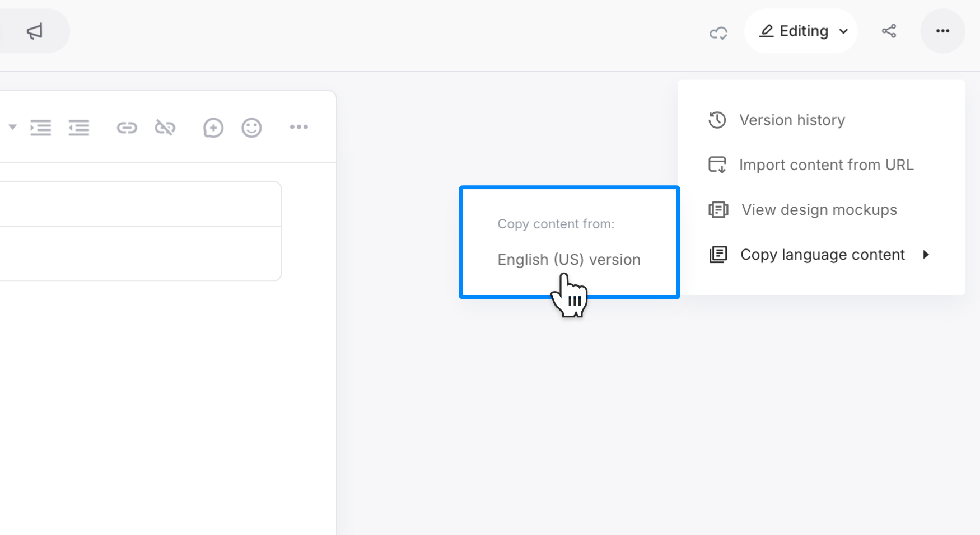Open the Editing mode dropdown

coord(801,31)
